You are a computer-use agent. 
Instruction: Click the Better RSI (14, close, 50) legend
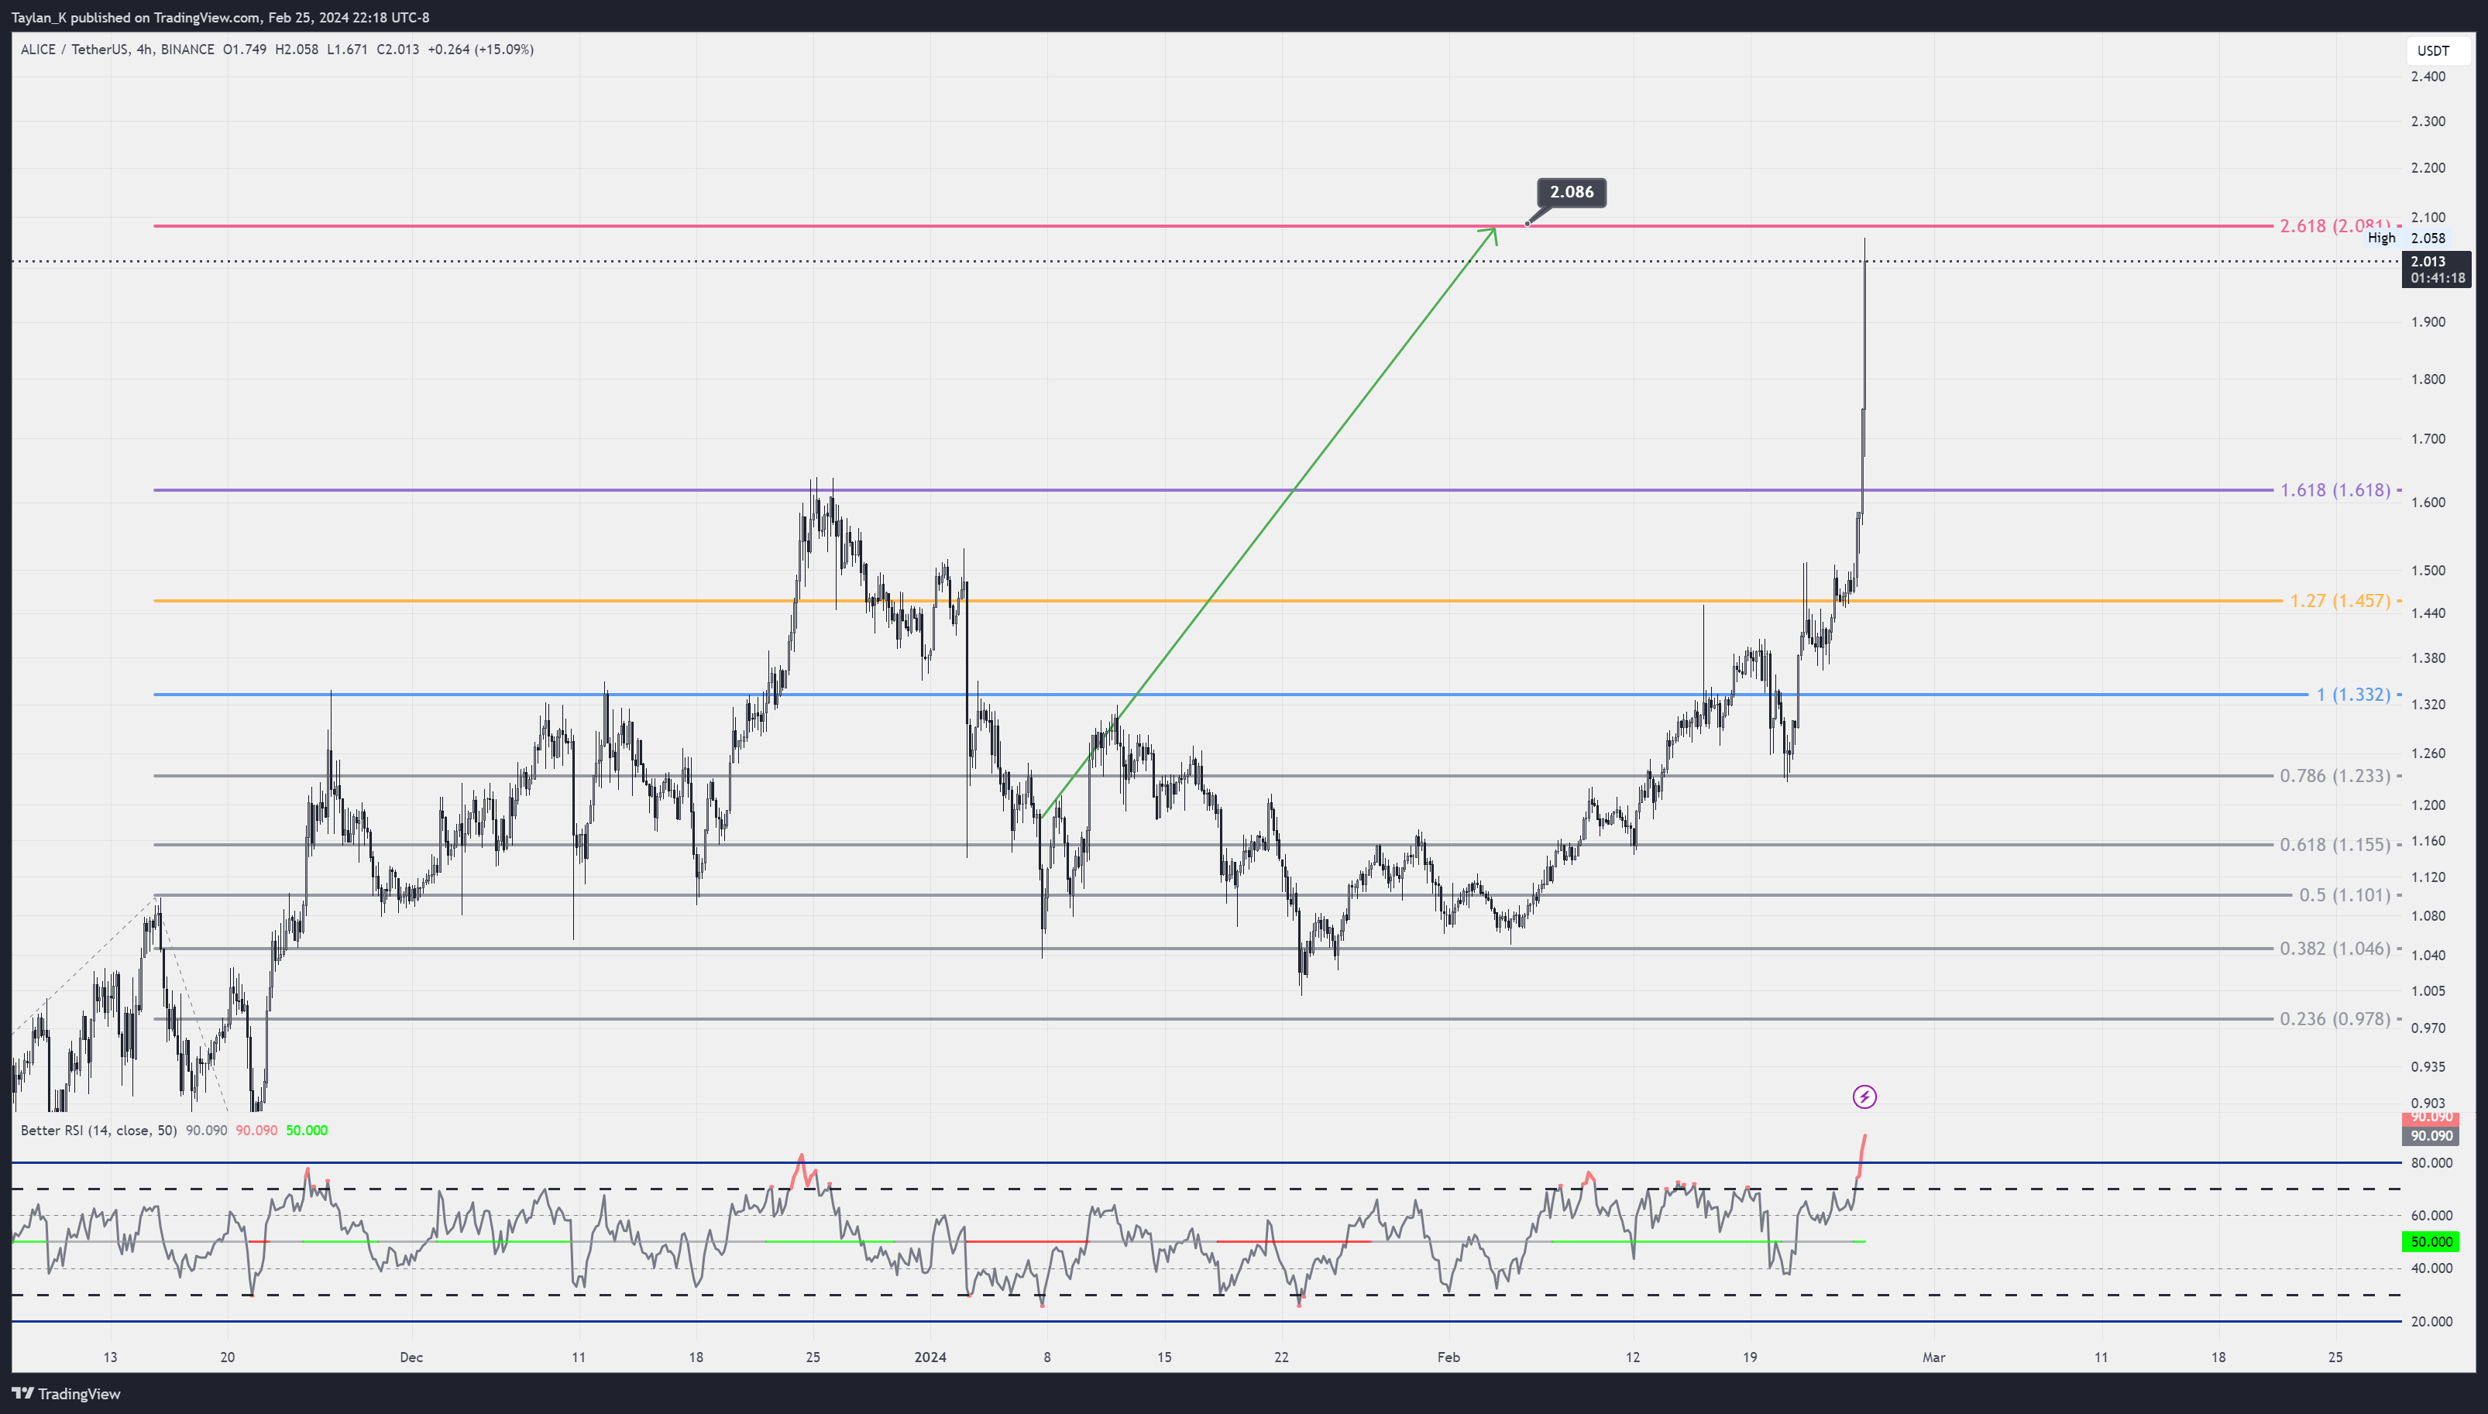click(99, 1131)
